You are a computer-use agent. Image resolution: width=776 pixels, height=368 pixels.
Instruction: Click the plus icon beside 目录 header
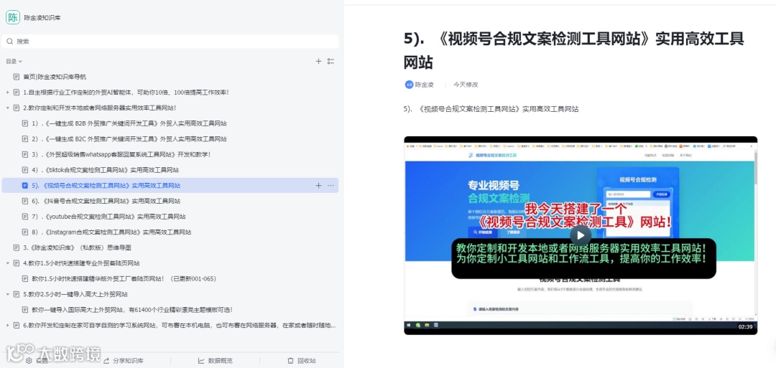(319, 61)
